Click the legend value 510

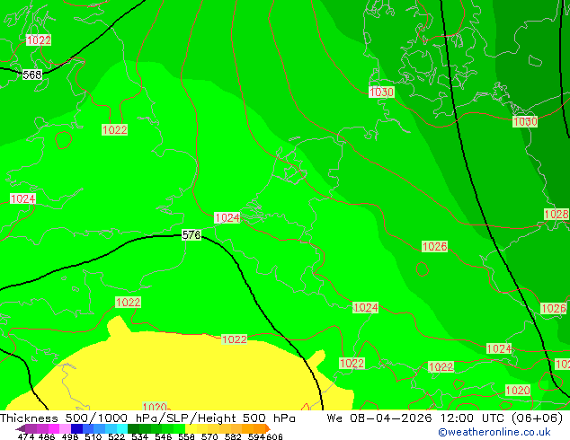pos(94,436)
